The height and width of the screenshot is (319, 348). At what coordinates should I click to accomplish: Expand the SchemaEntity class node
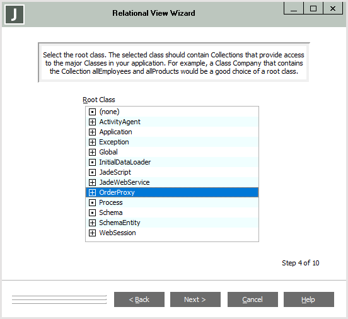(x=92, y=223)
